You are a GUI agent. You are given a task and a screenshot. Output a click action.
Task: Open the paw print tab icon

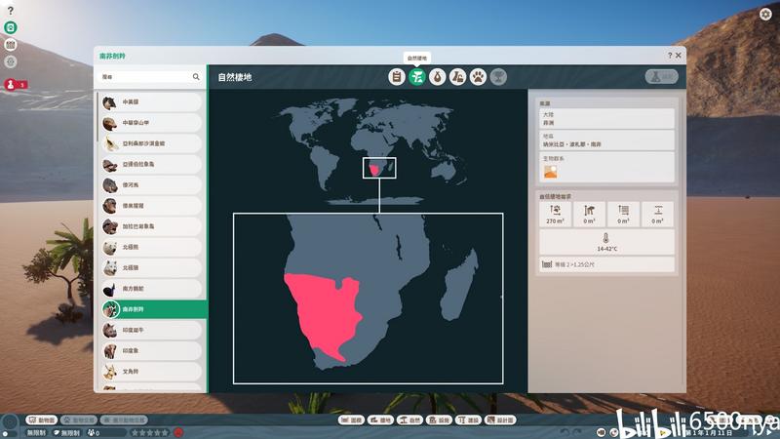click(x=478, y=77)
